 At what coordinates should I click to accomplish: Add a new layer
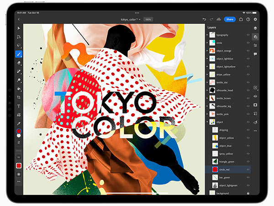pos(255,87)
